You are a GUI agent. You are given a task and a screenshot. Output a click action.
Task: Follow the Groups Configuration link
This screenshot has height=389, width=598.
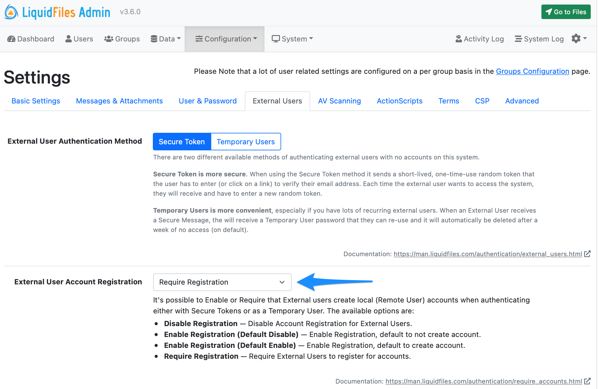(x=532, y=71)
